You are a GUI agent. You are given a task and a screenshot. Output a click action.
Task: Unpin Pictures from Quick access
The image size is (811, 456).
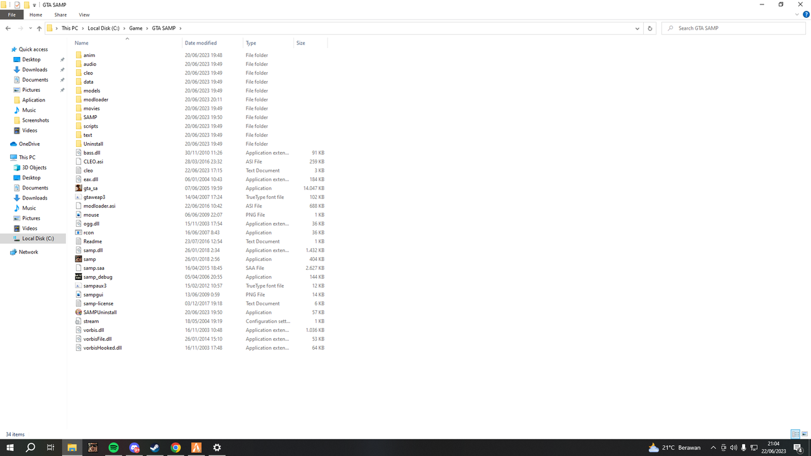coord(62,90)
